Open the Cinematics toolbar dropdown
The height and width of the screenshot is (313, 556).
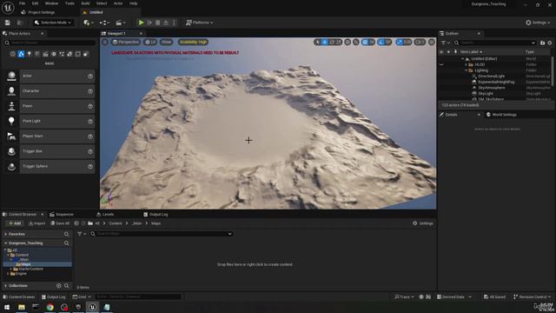click(121, 23)
